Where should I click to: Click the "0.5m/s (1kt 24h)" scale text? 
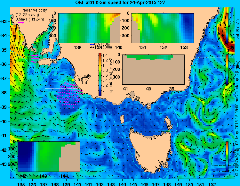click(x=30, y=19)
